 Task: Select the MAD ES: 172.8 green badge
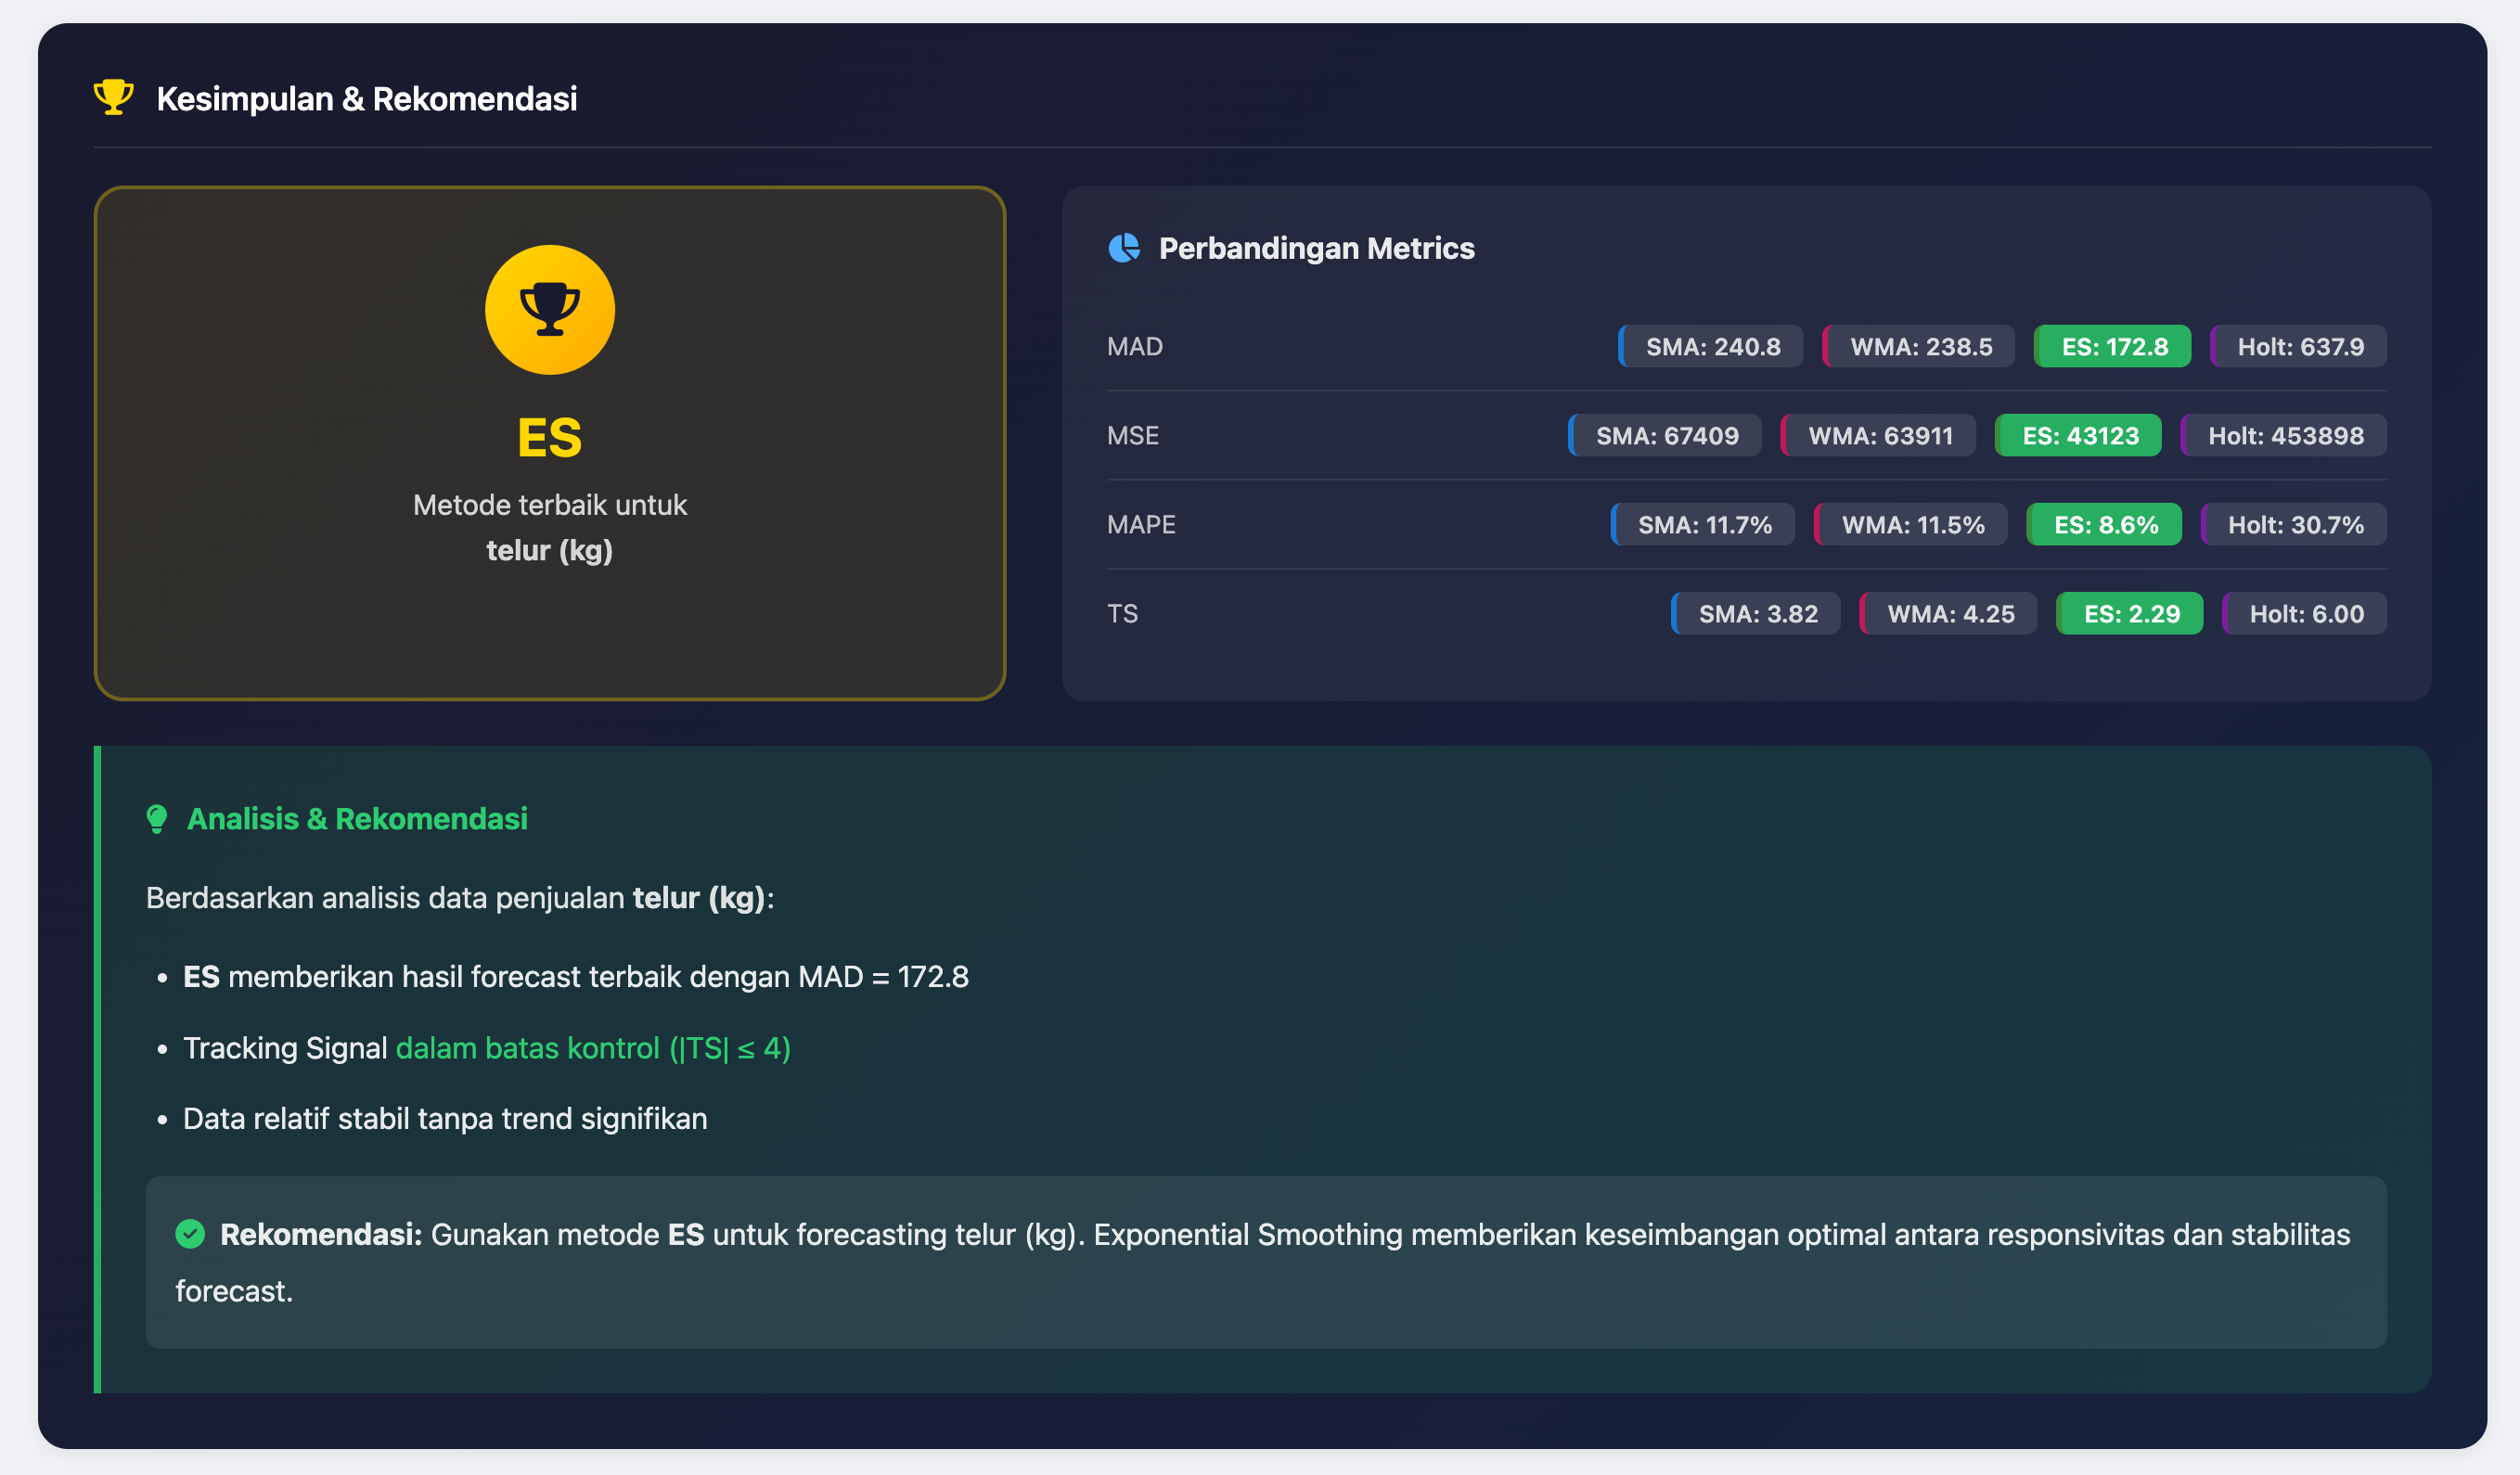(2112, 347)
